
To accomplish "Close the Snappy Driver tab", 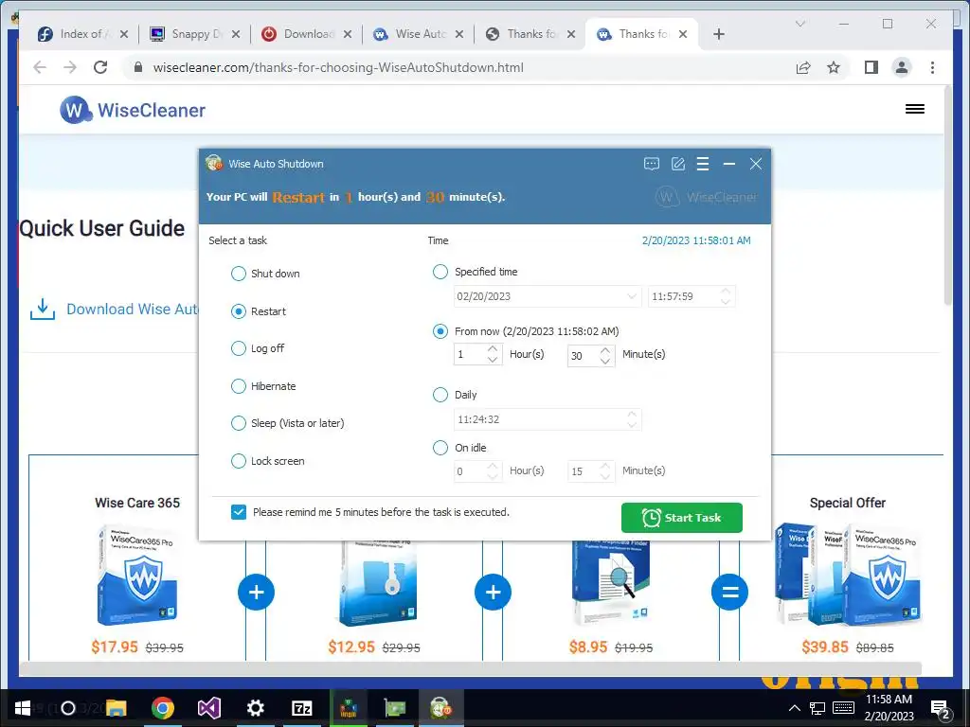I will [x=236, y=34].
